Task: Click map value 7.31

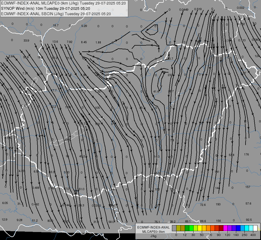Action: [25, 73]
